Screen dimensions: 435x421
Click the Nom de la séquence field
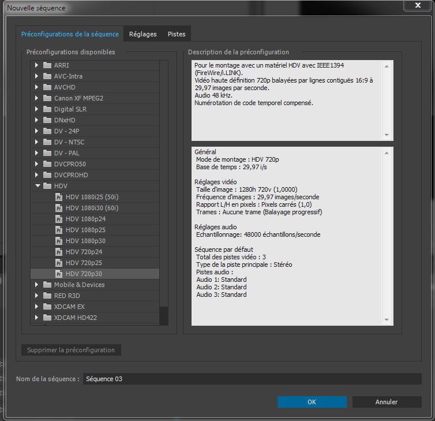tap(252, 379)
